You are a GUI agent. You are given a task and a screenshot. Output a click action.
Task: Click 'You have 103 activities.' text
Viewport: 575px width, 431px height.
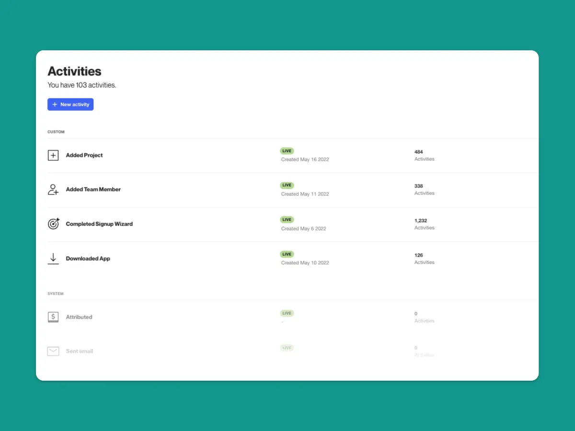[x=82, y=85]
